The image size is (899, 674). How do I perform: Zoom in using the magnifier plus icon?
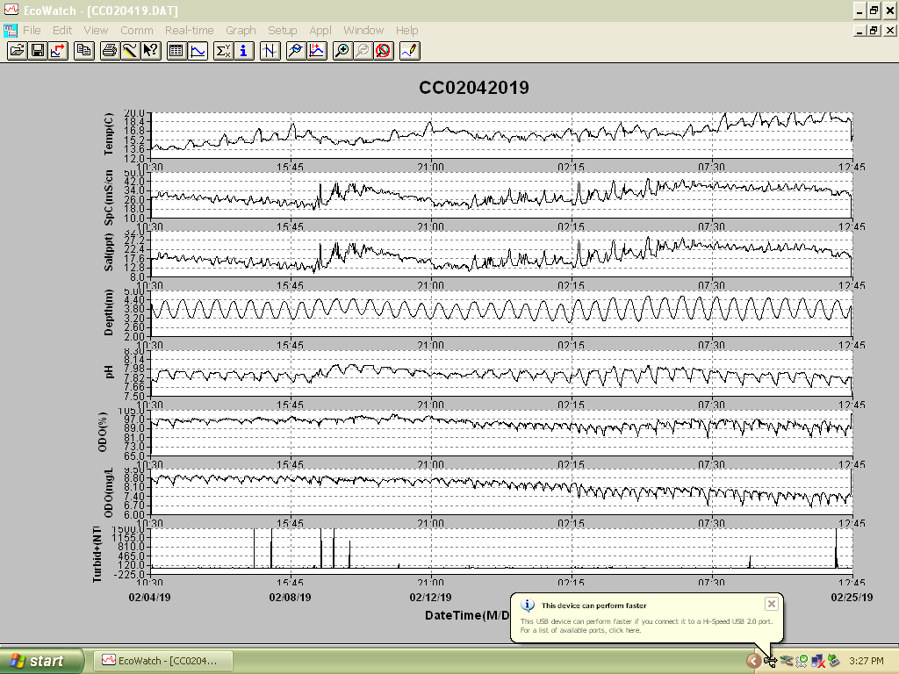point(342,51)
